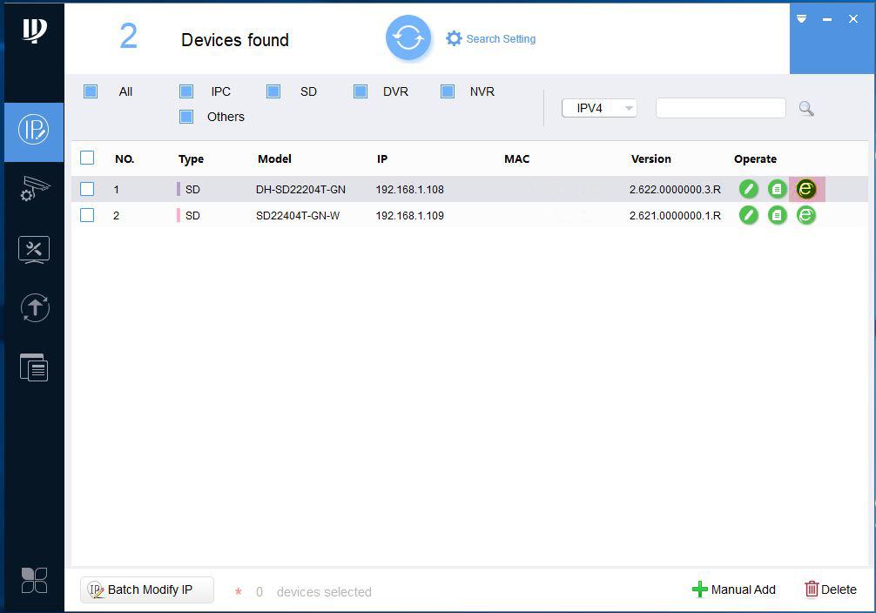Open the bottom-left sidebar grid menu
This screenshot has width=876, height=613.
(34, 580)
